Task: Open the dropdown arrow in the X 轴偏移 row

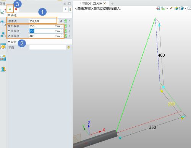Action: coord(70,26)
